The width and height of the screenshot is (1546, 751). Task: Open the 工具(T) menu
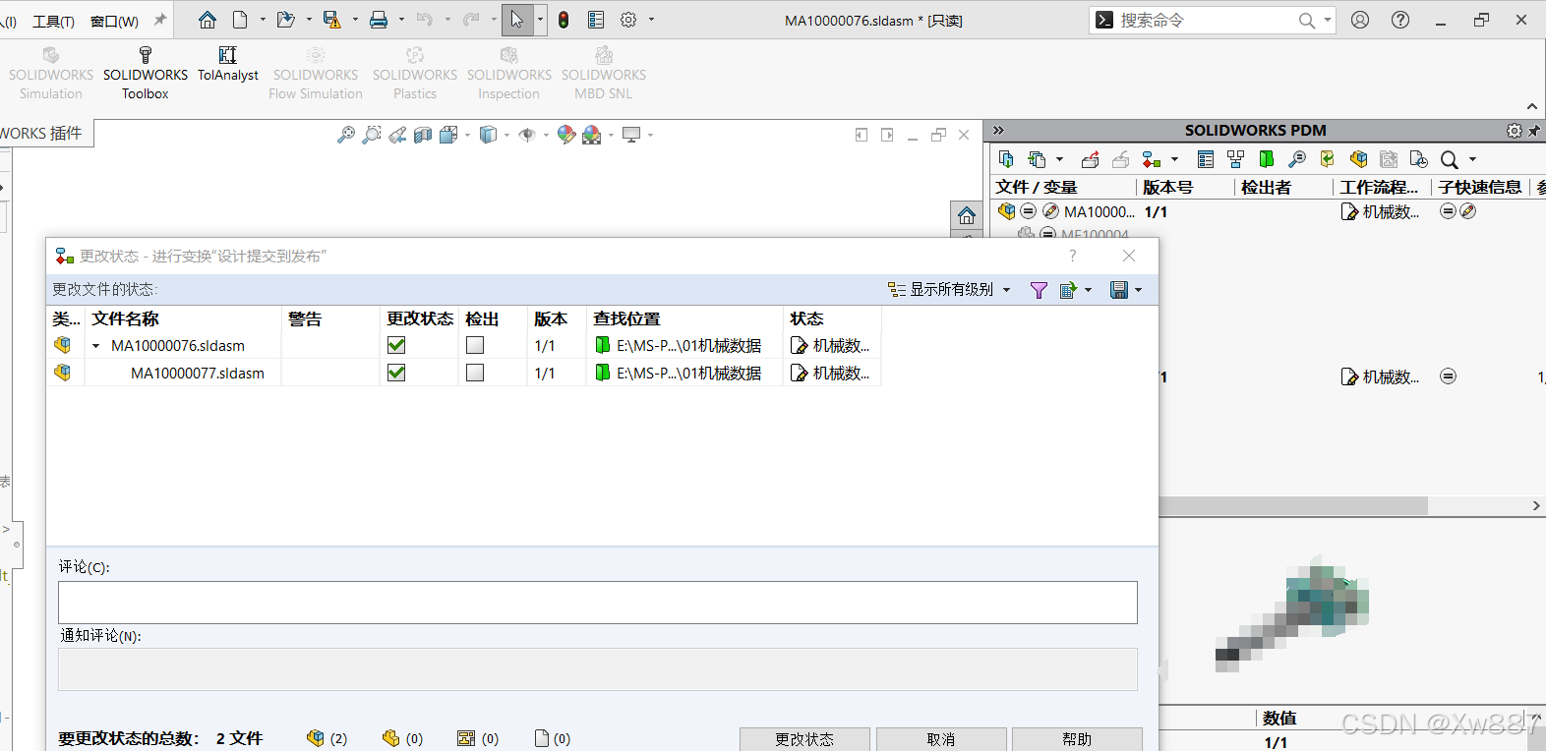(53, 21)
